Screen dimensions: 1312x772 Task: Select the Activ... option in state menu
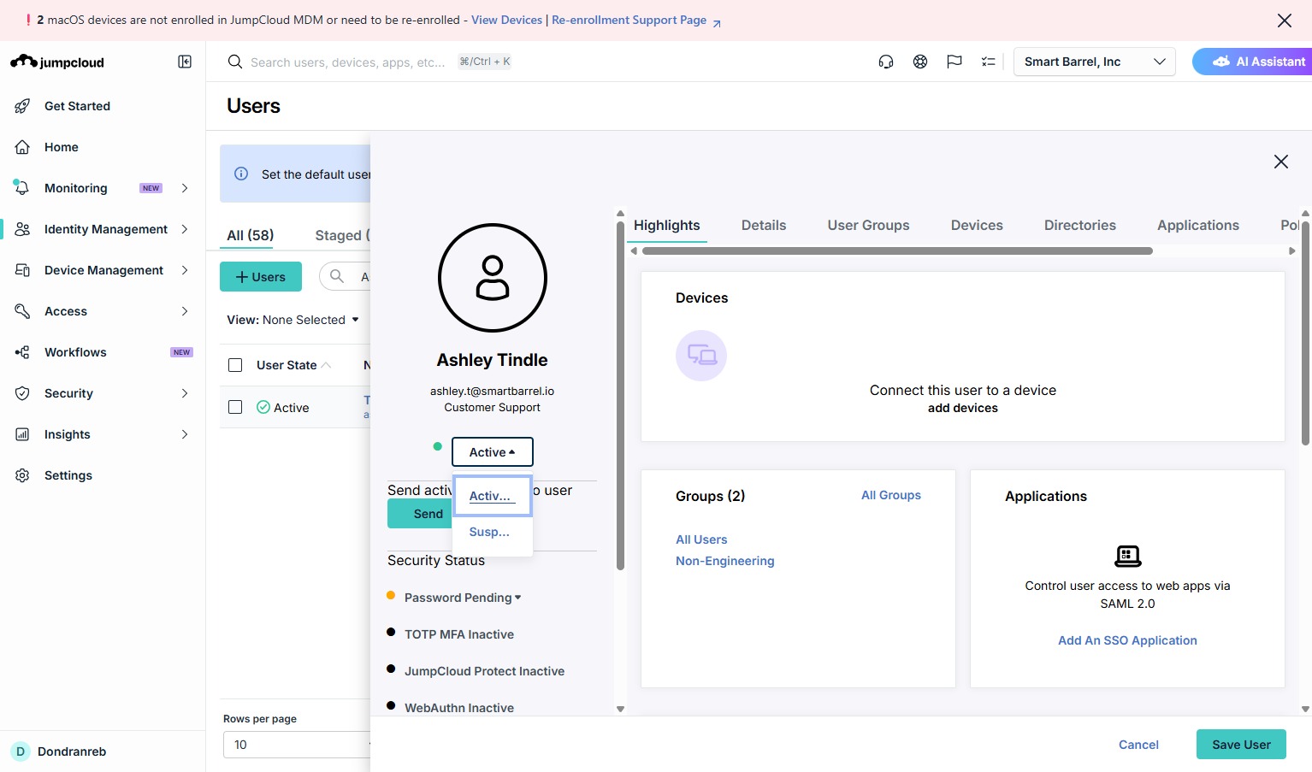coord(493,496)
